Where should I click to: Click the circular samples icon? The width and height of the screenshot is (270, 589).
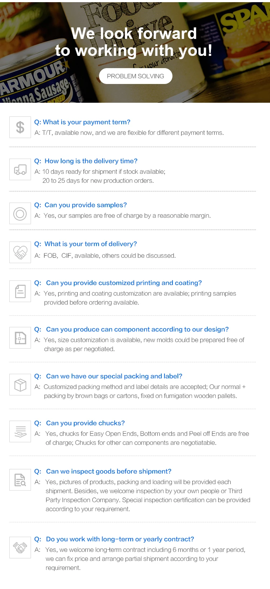20,214
